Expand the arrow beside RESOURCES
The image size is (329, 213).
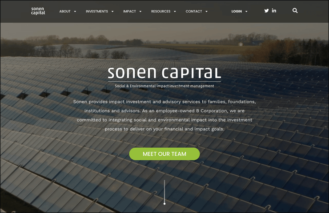[x=175, y=12]
